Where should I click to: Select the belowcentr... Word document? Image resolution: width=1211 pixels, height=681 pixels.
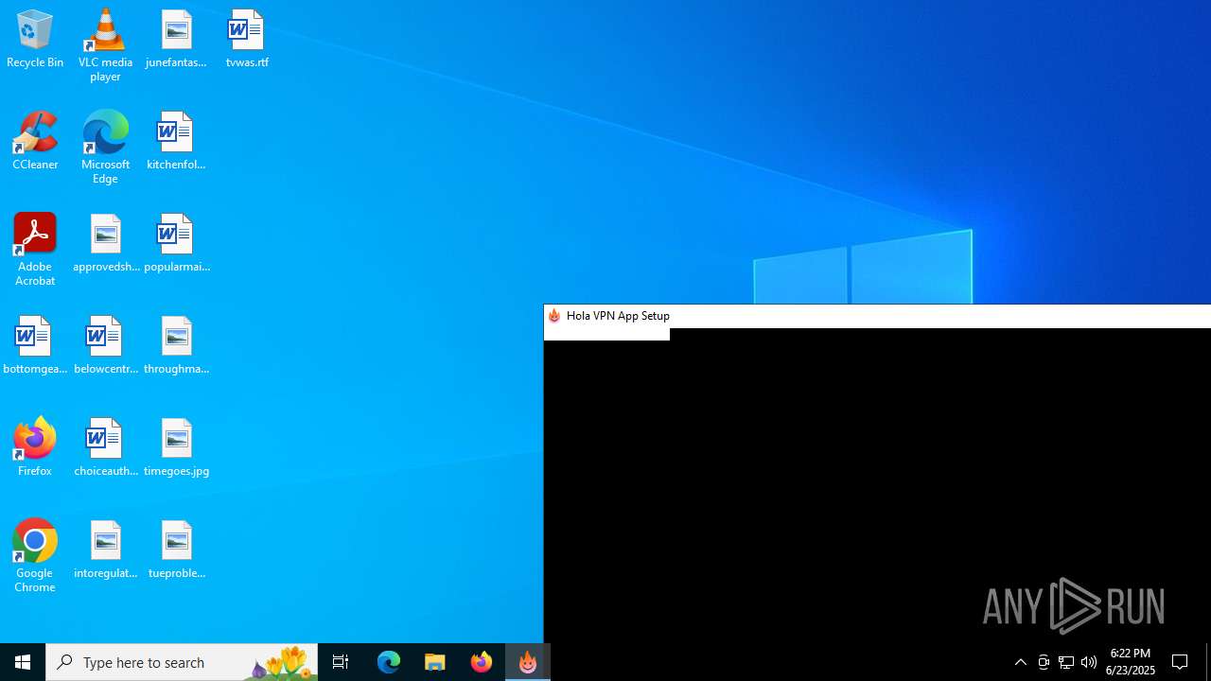coord(106,345)
